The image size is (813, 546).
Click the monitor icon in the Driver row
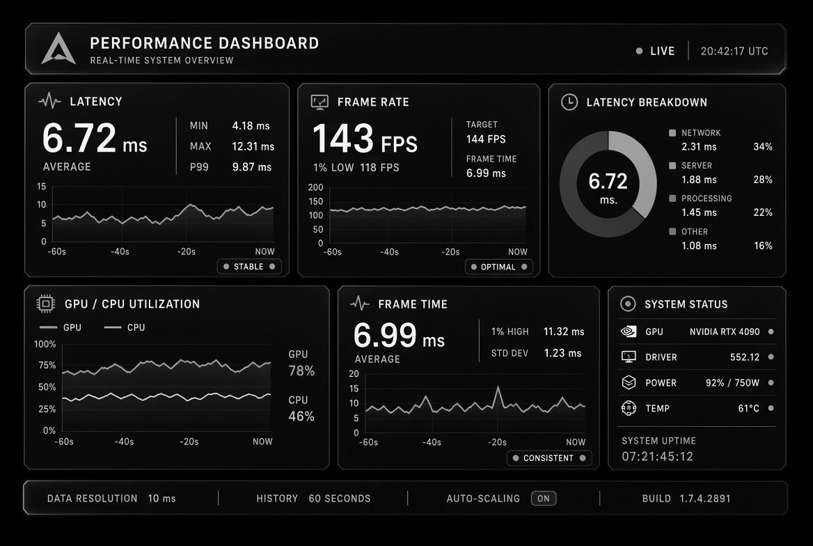tap(629, 357)
